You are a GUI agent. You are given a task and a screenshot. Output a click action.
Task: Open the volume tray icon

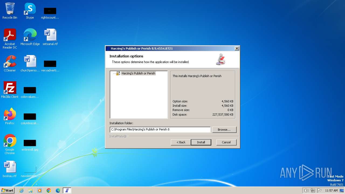click(306, 190)
